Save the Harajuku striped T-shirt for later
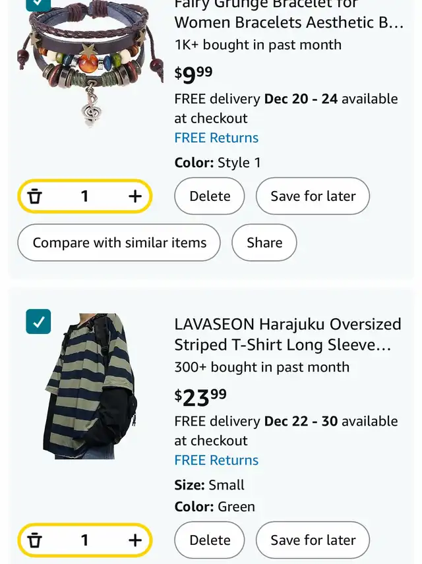The height and width of the screenshot is (564, 422). coord(313,540)
